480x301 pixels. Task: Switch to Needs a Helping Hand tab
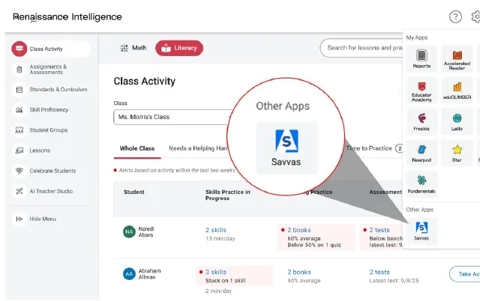pyautogui.click(x=198, y=148)
